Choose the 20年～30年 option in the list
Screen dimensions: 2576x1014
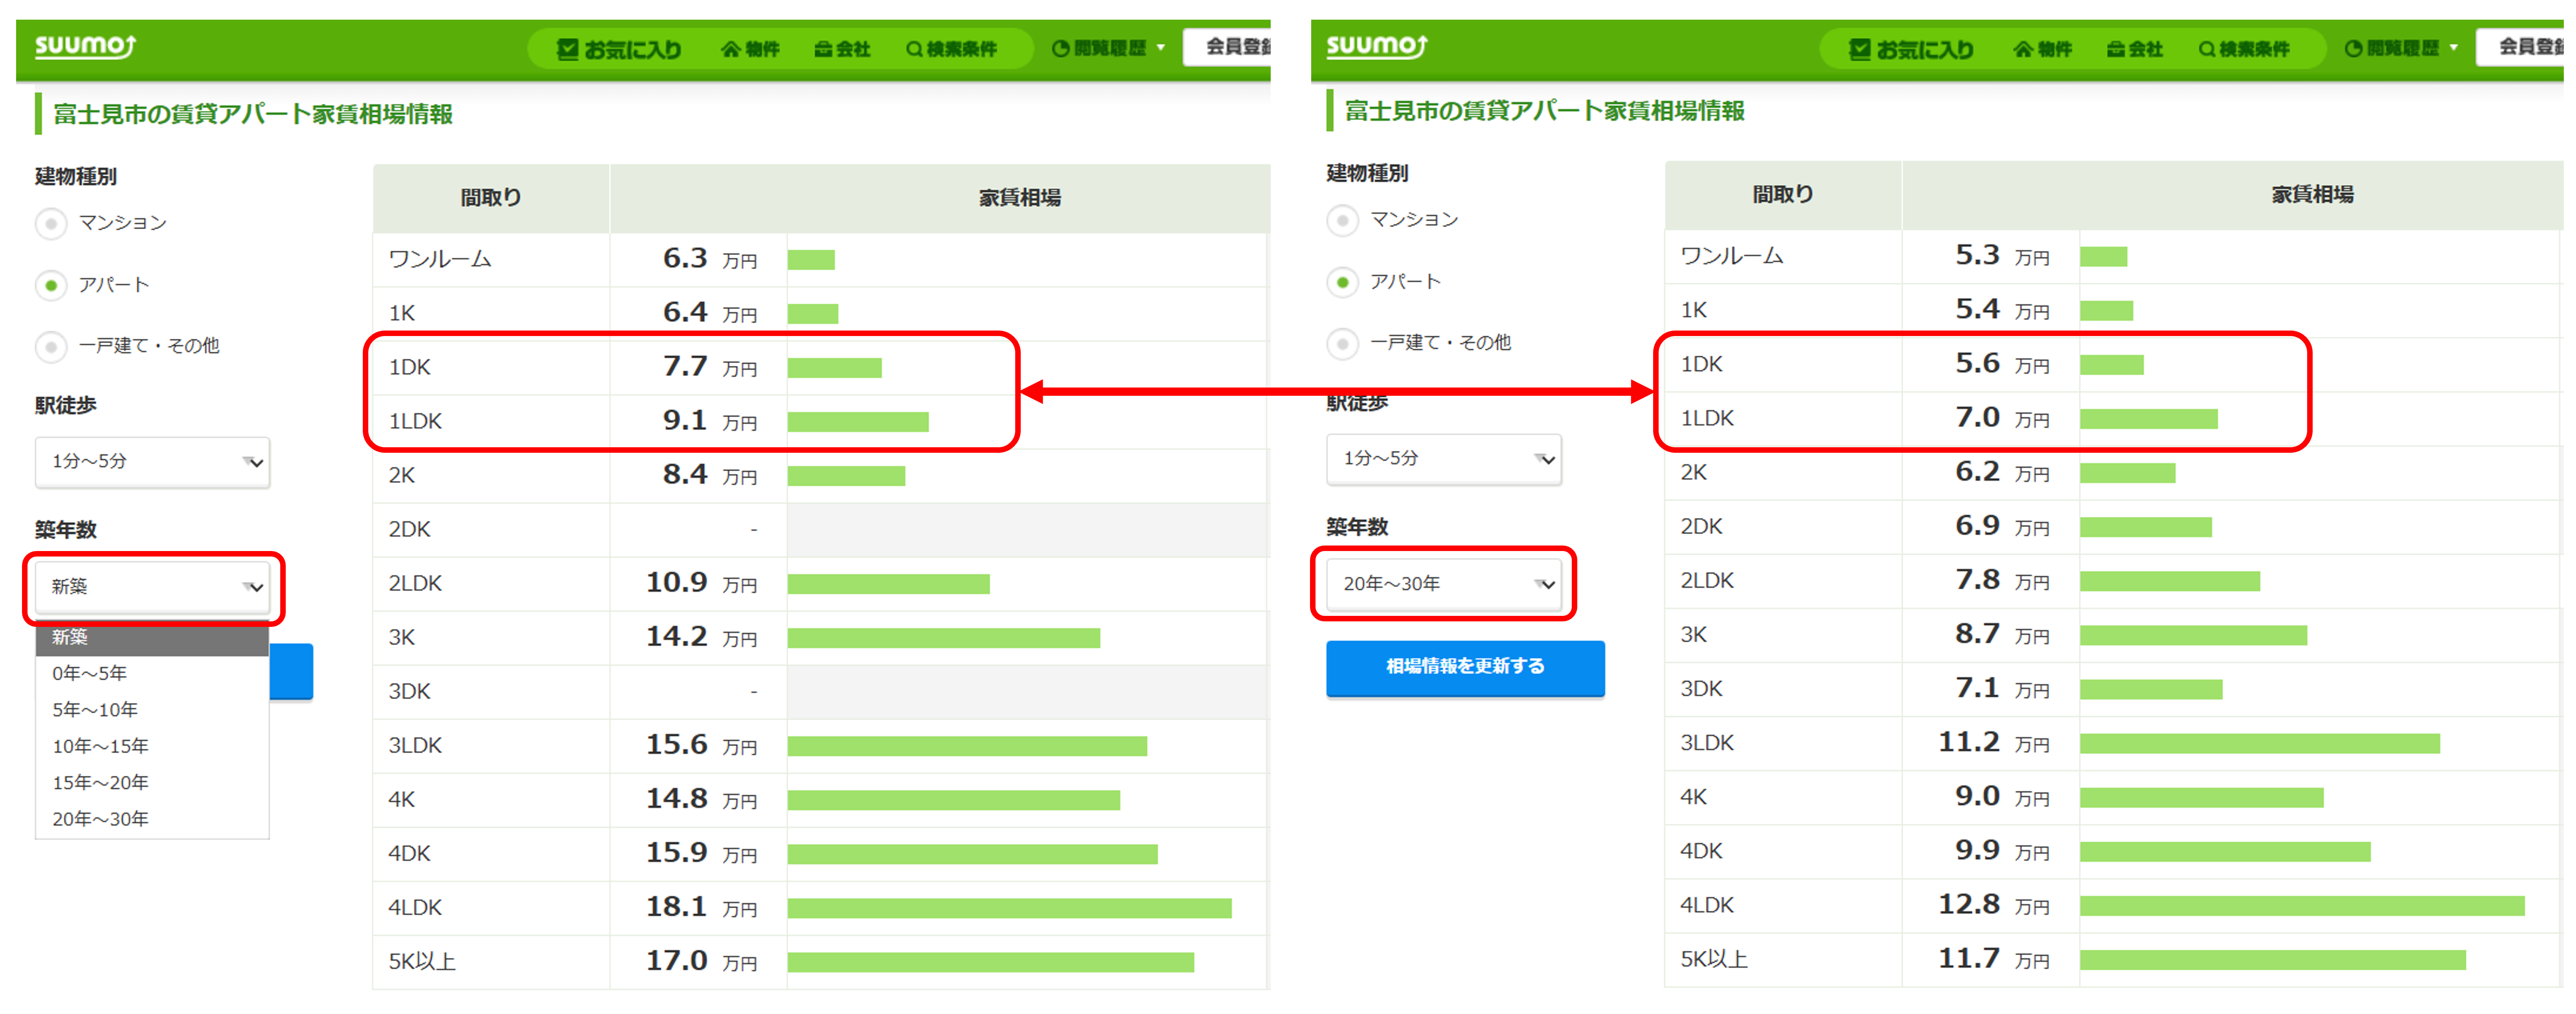152,820
